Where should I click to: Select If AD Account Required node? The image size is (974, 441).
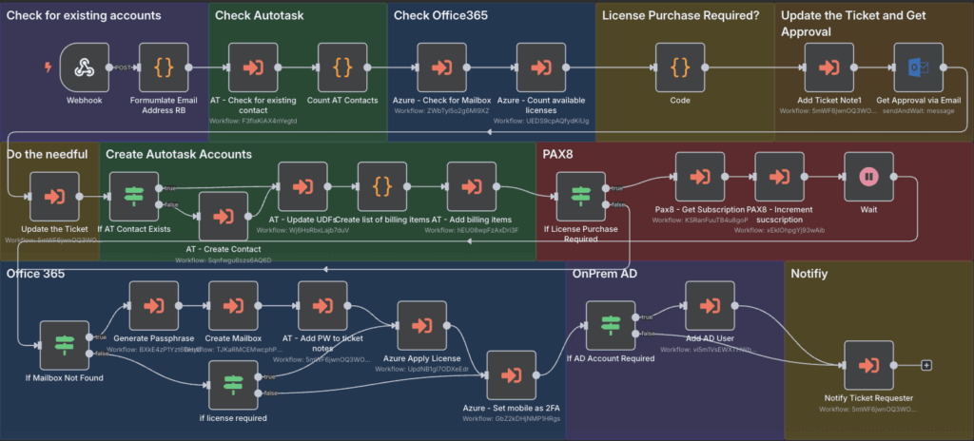pos(611,325)
